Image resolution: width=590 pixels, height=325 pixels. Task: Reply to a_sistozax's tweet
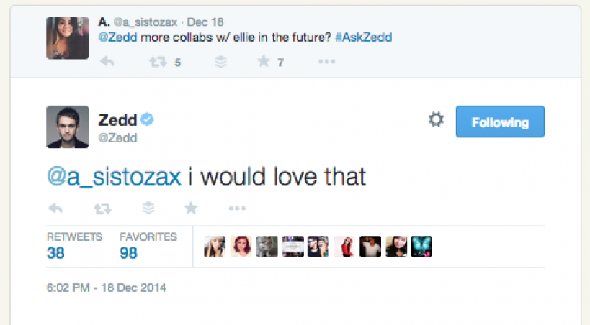(107, 62)
